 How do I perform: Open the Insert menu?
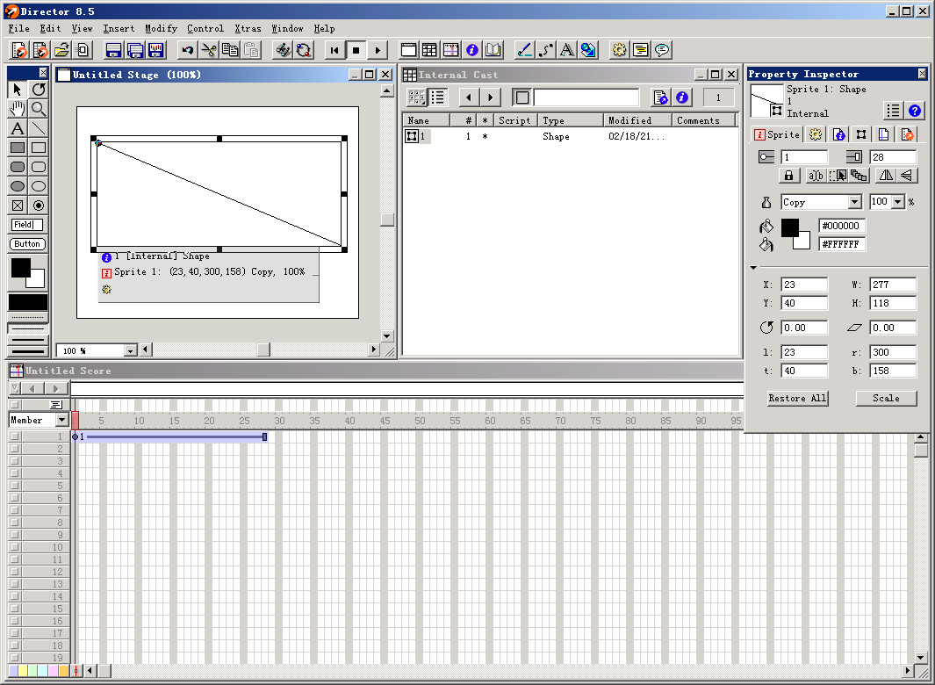(119, 29)
